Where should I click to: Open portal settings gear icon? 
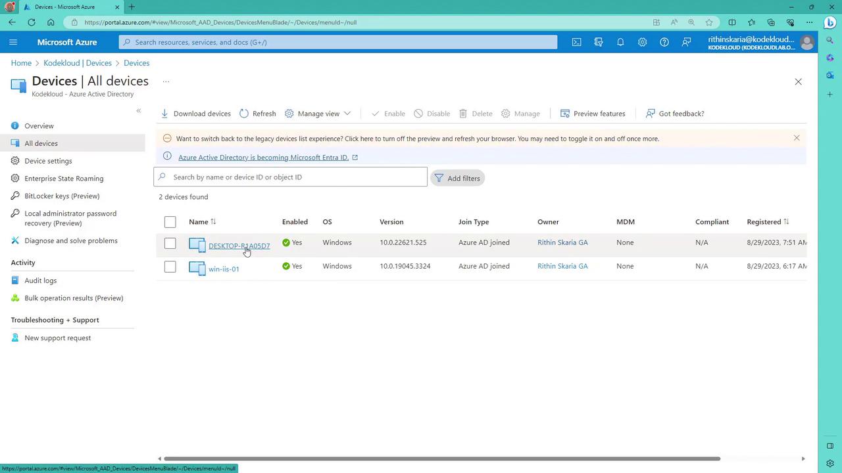click(642, 42)
